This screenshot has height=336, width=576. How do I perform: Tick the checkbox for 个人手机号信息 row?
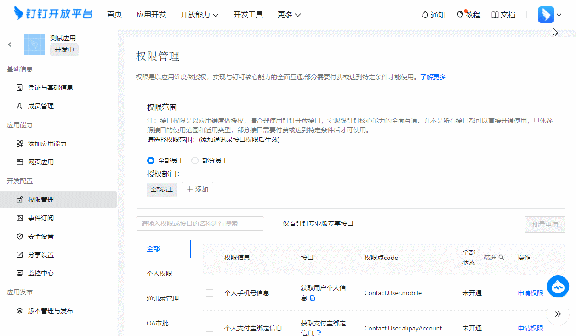[x=210, y=293]
